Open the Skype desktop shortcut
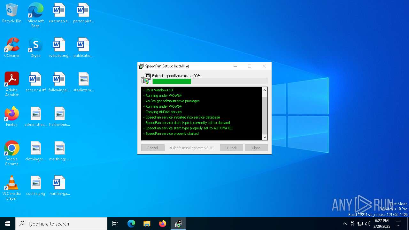The width and height of the screenshot is (409, 230). (x=35, y=48)
